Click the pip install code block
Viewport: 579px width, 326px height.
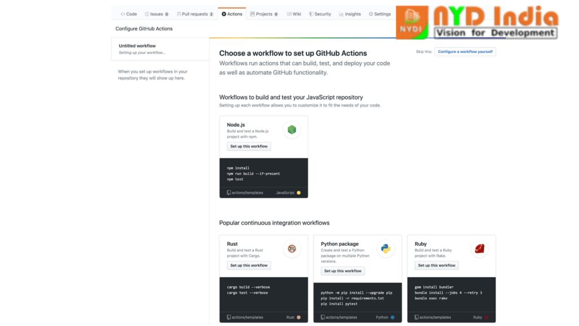[x=357, y=298]
